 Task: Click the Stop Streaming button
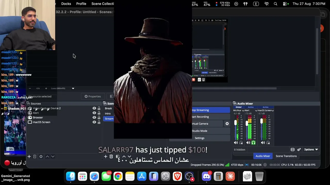point(211,110)
